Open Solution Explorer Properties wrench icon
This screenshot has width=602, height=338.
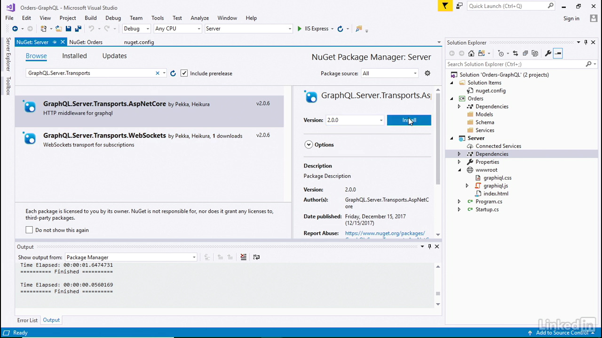[548, 54]
